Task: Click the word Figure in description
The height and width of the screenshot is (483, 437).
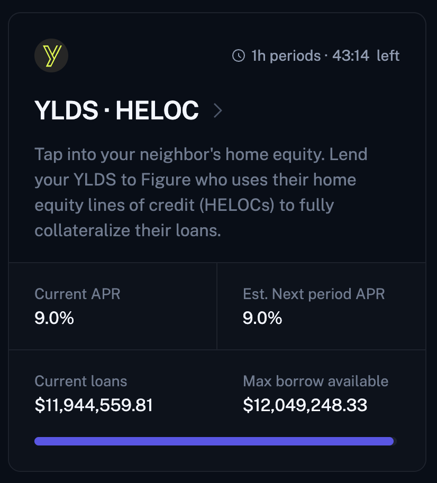Action: [166, 180]
